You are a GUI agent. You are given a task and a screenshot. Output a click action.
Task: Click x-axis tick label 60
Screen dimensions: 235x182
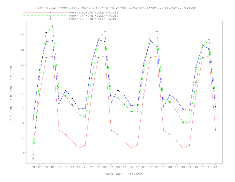point(163,167)
